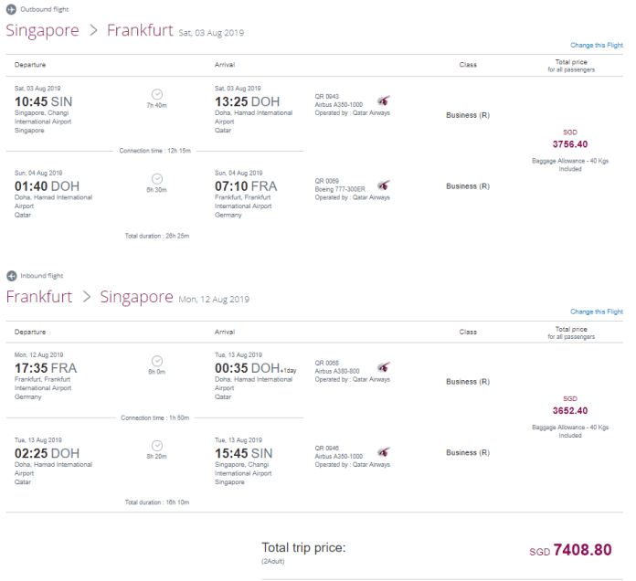Screen dimensions: 636x581
Task: Click the total trip price SGD 7408.80
Action: point(570,550)
